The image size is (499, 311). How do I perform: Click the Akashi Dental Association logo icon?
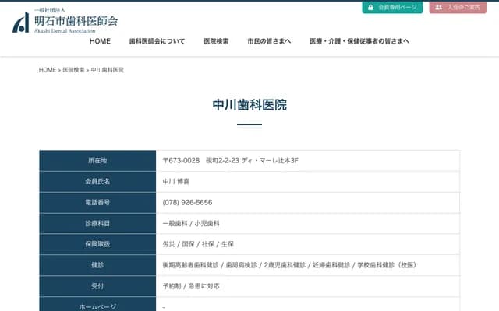(x=21, y=23)
